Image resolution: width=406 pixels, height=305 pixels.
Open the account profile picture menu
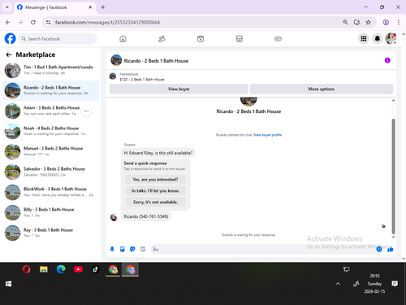(391, 38)
